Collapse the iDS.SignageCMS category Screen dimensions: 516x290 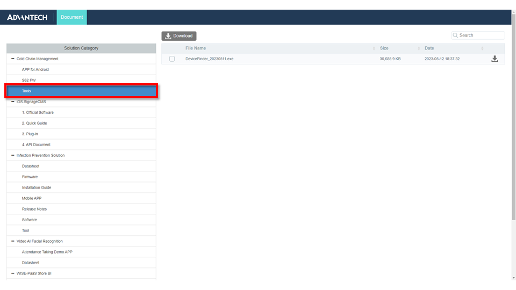(x=12, y=102)
